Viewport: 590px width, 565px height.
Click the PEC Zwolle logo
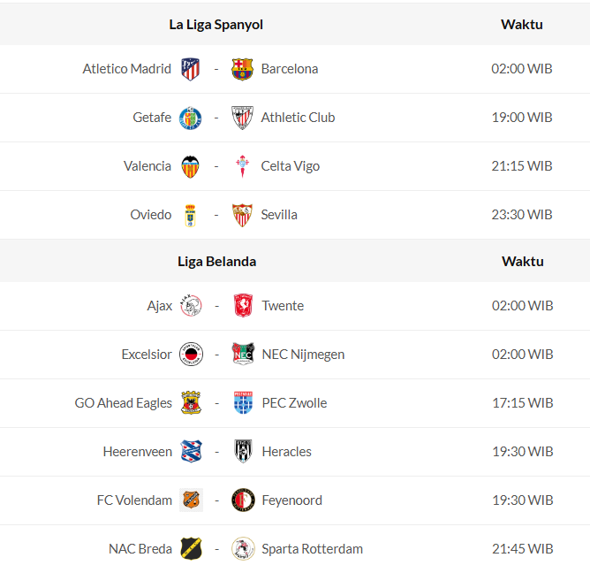tap(242, 403)
